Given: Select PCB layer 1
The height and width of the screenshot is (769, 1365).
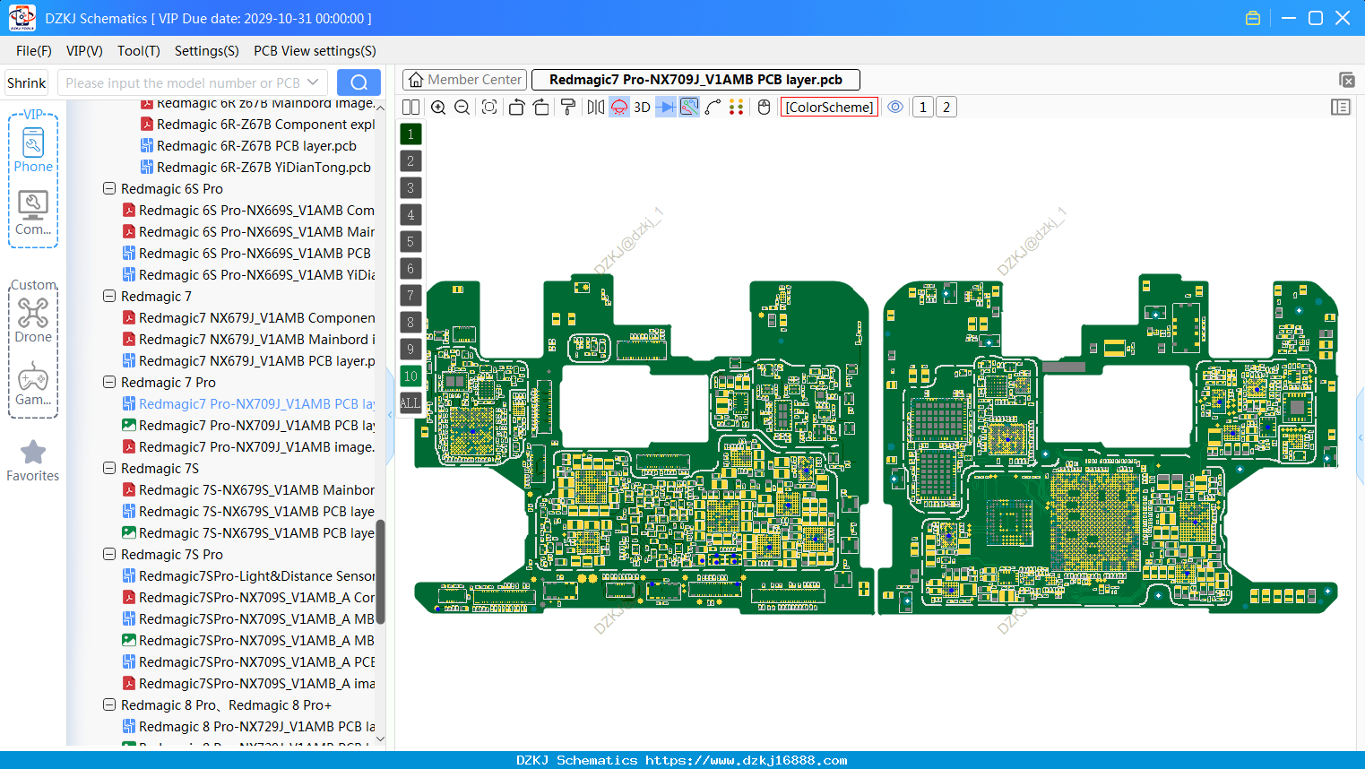Looking at the screenshot, I should [x=410, y=134].
